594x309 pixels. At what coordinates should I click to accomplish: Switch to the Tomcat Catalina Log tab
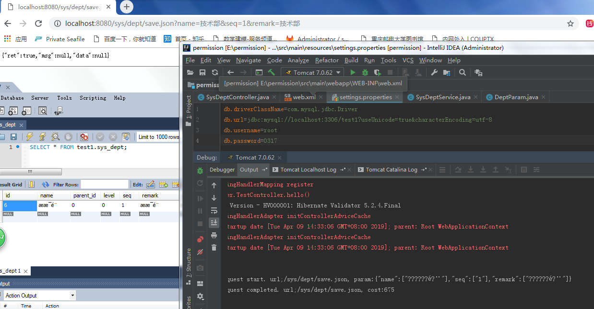coord(391,170)
